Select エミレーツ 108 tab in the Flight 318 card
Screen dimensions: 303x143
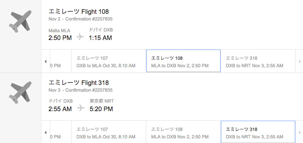(x=183, y=133)
